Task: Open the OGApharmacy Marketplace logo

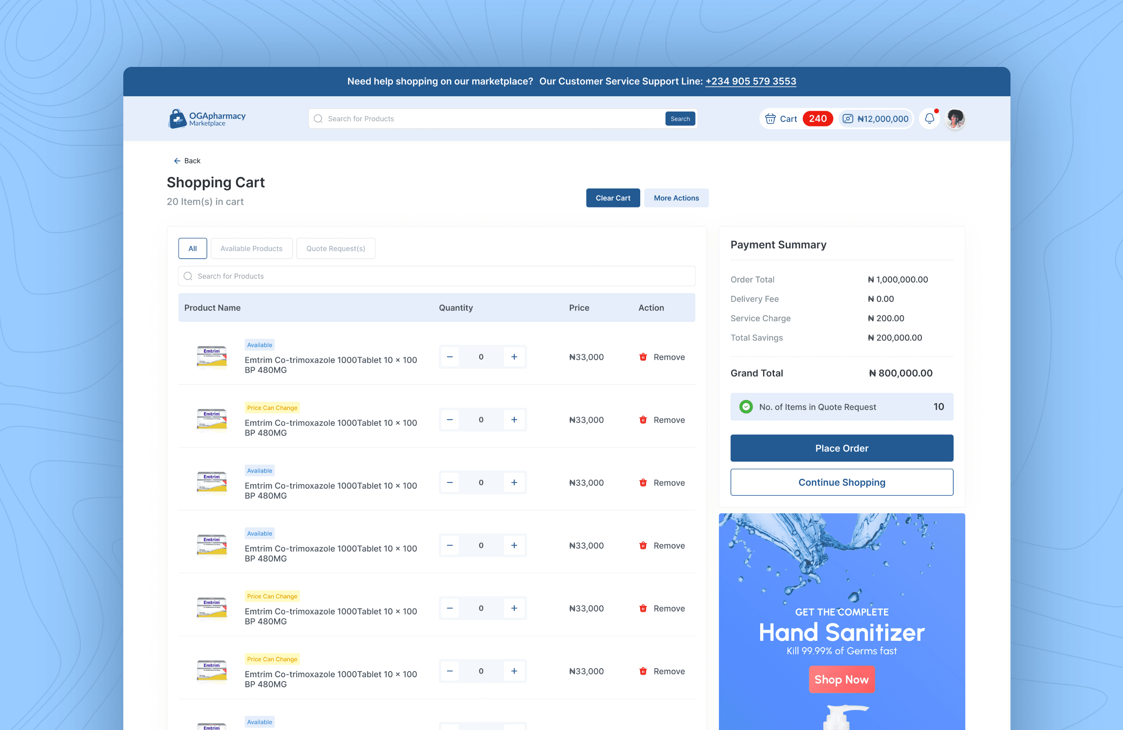Action: tap(207, 119)
